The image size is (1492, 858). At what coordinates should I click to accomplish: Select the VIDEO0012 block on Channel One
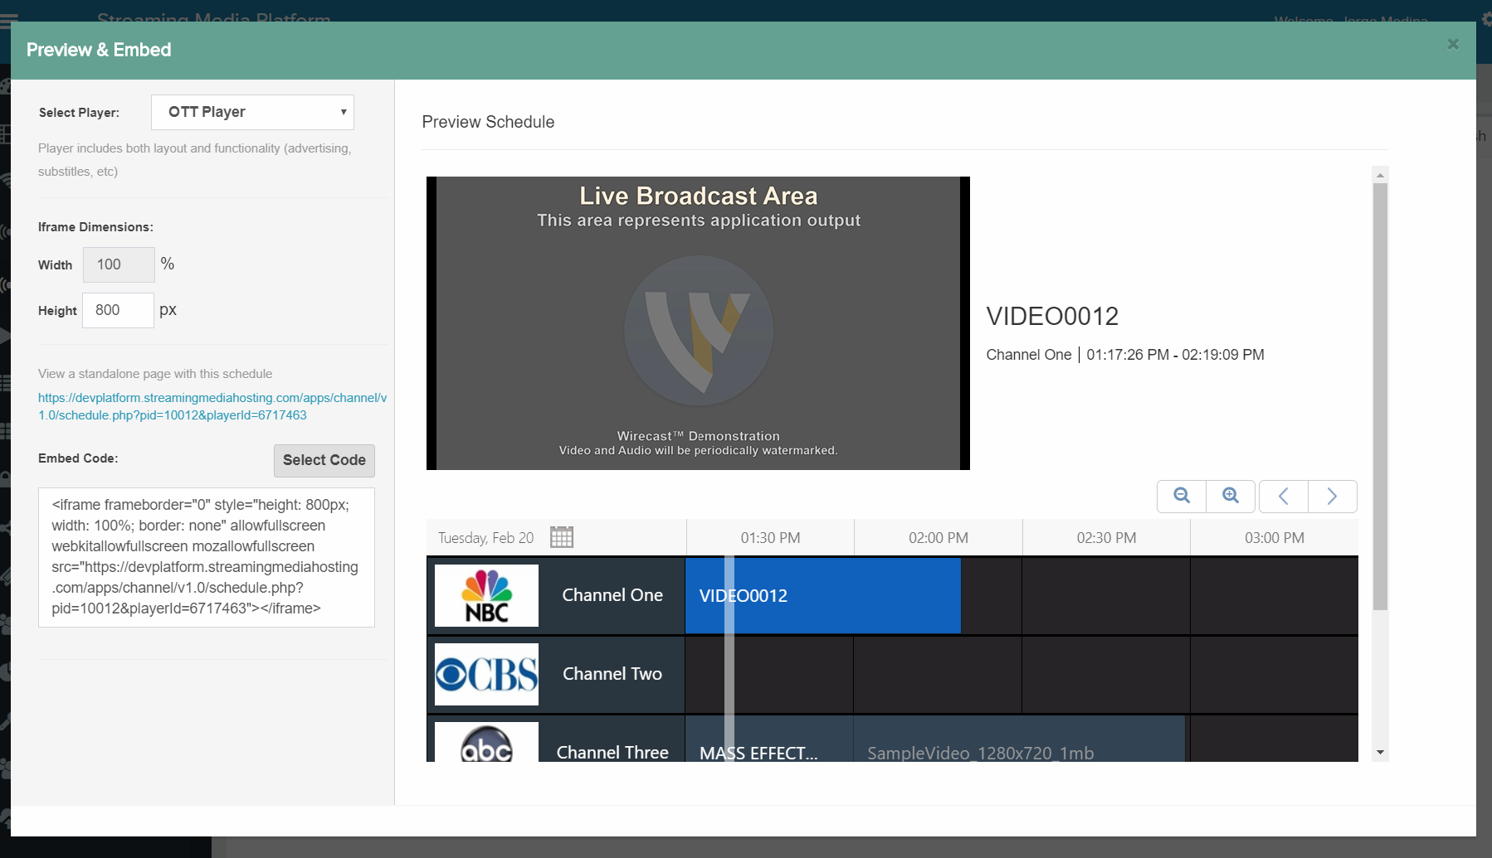tap(822, 595)
